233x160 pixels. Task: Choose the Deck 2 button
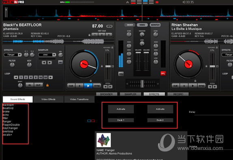pyautogui.click(x=160, y=120)
